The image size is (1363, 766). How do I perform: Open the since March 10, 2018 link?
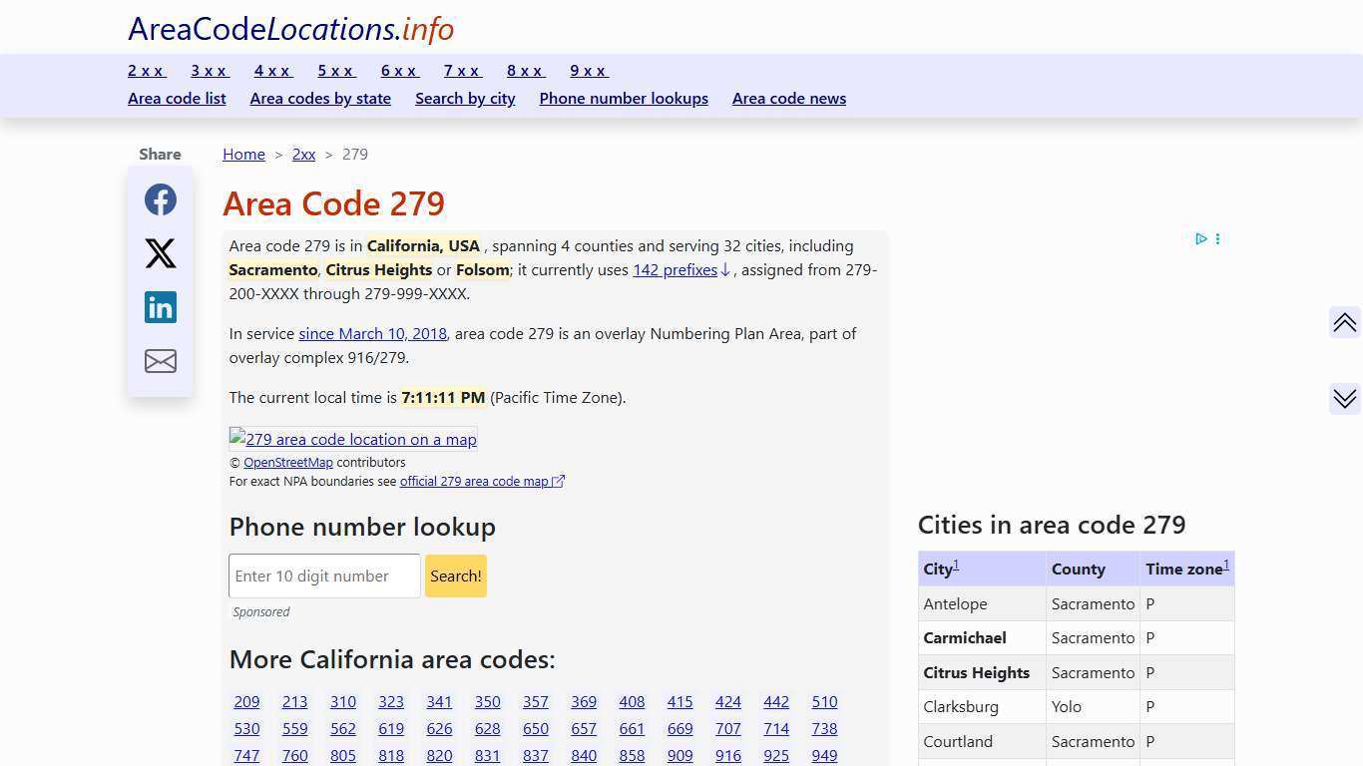[x=372, y=333]
